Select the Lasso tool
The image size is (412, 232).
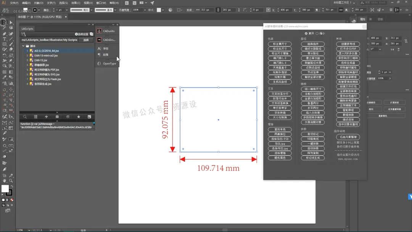pyautogui.click(x=11, y=27)
